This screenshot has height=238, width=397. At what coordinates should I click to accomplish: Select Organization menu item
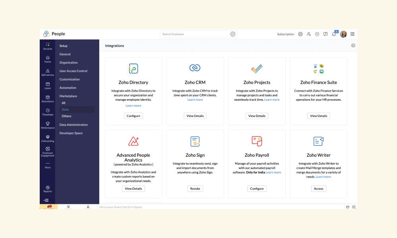pyautogui.click(x=68, y=62)
